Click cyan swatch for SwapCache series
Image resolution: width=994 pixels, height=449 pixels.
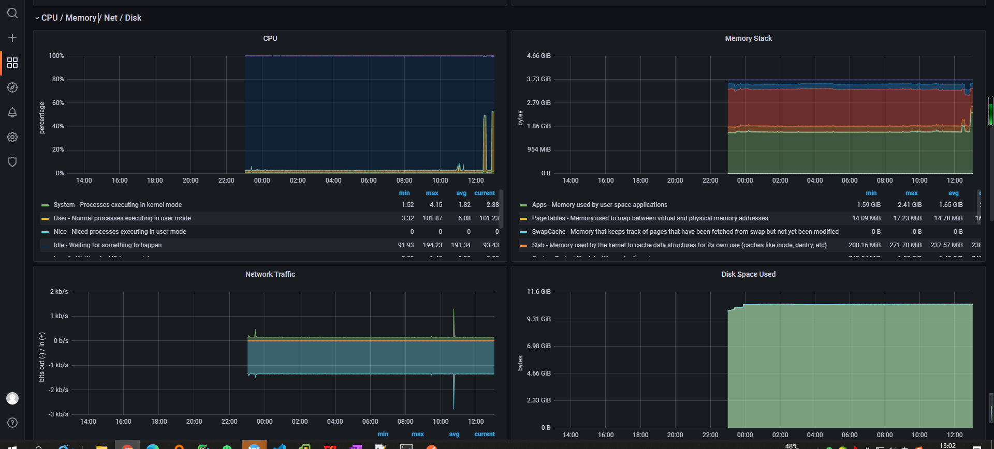[x=523, y=232]
